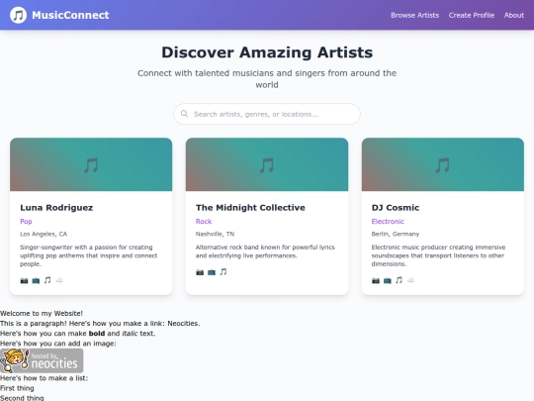This screenshot has height=401, width=534.
Task: Click the Alternative rock band description
Action: 265,251
